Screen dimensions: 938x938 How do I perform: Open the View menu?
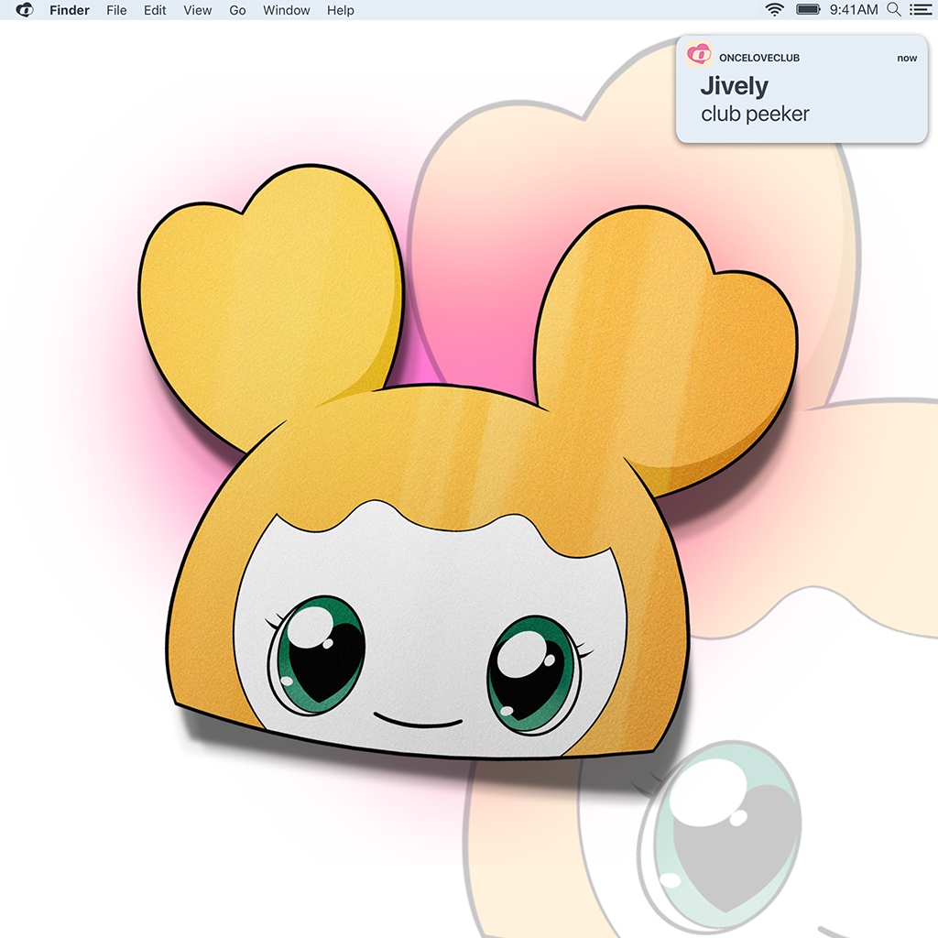point(197,10)
